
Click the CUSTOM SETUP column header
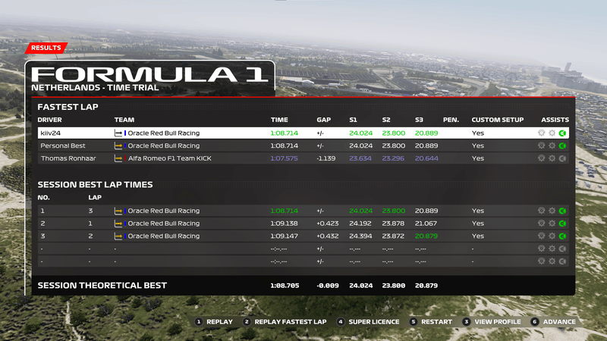coord(498,120)
